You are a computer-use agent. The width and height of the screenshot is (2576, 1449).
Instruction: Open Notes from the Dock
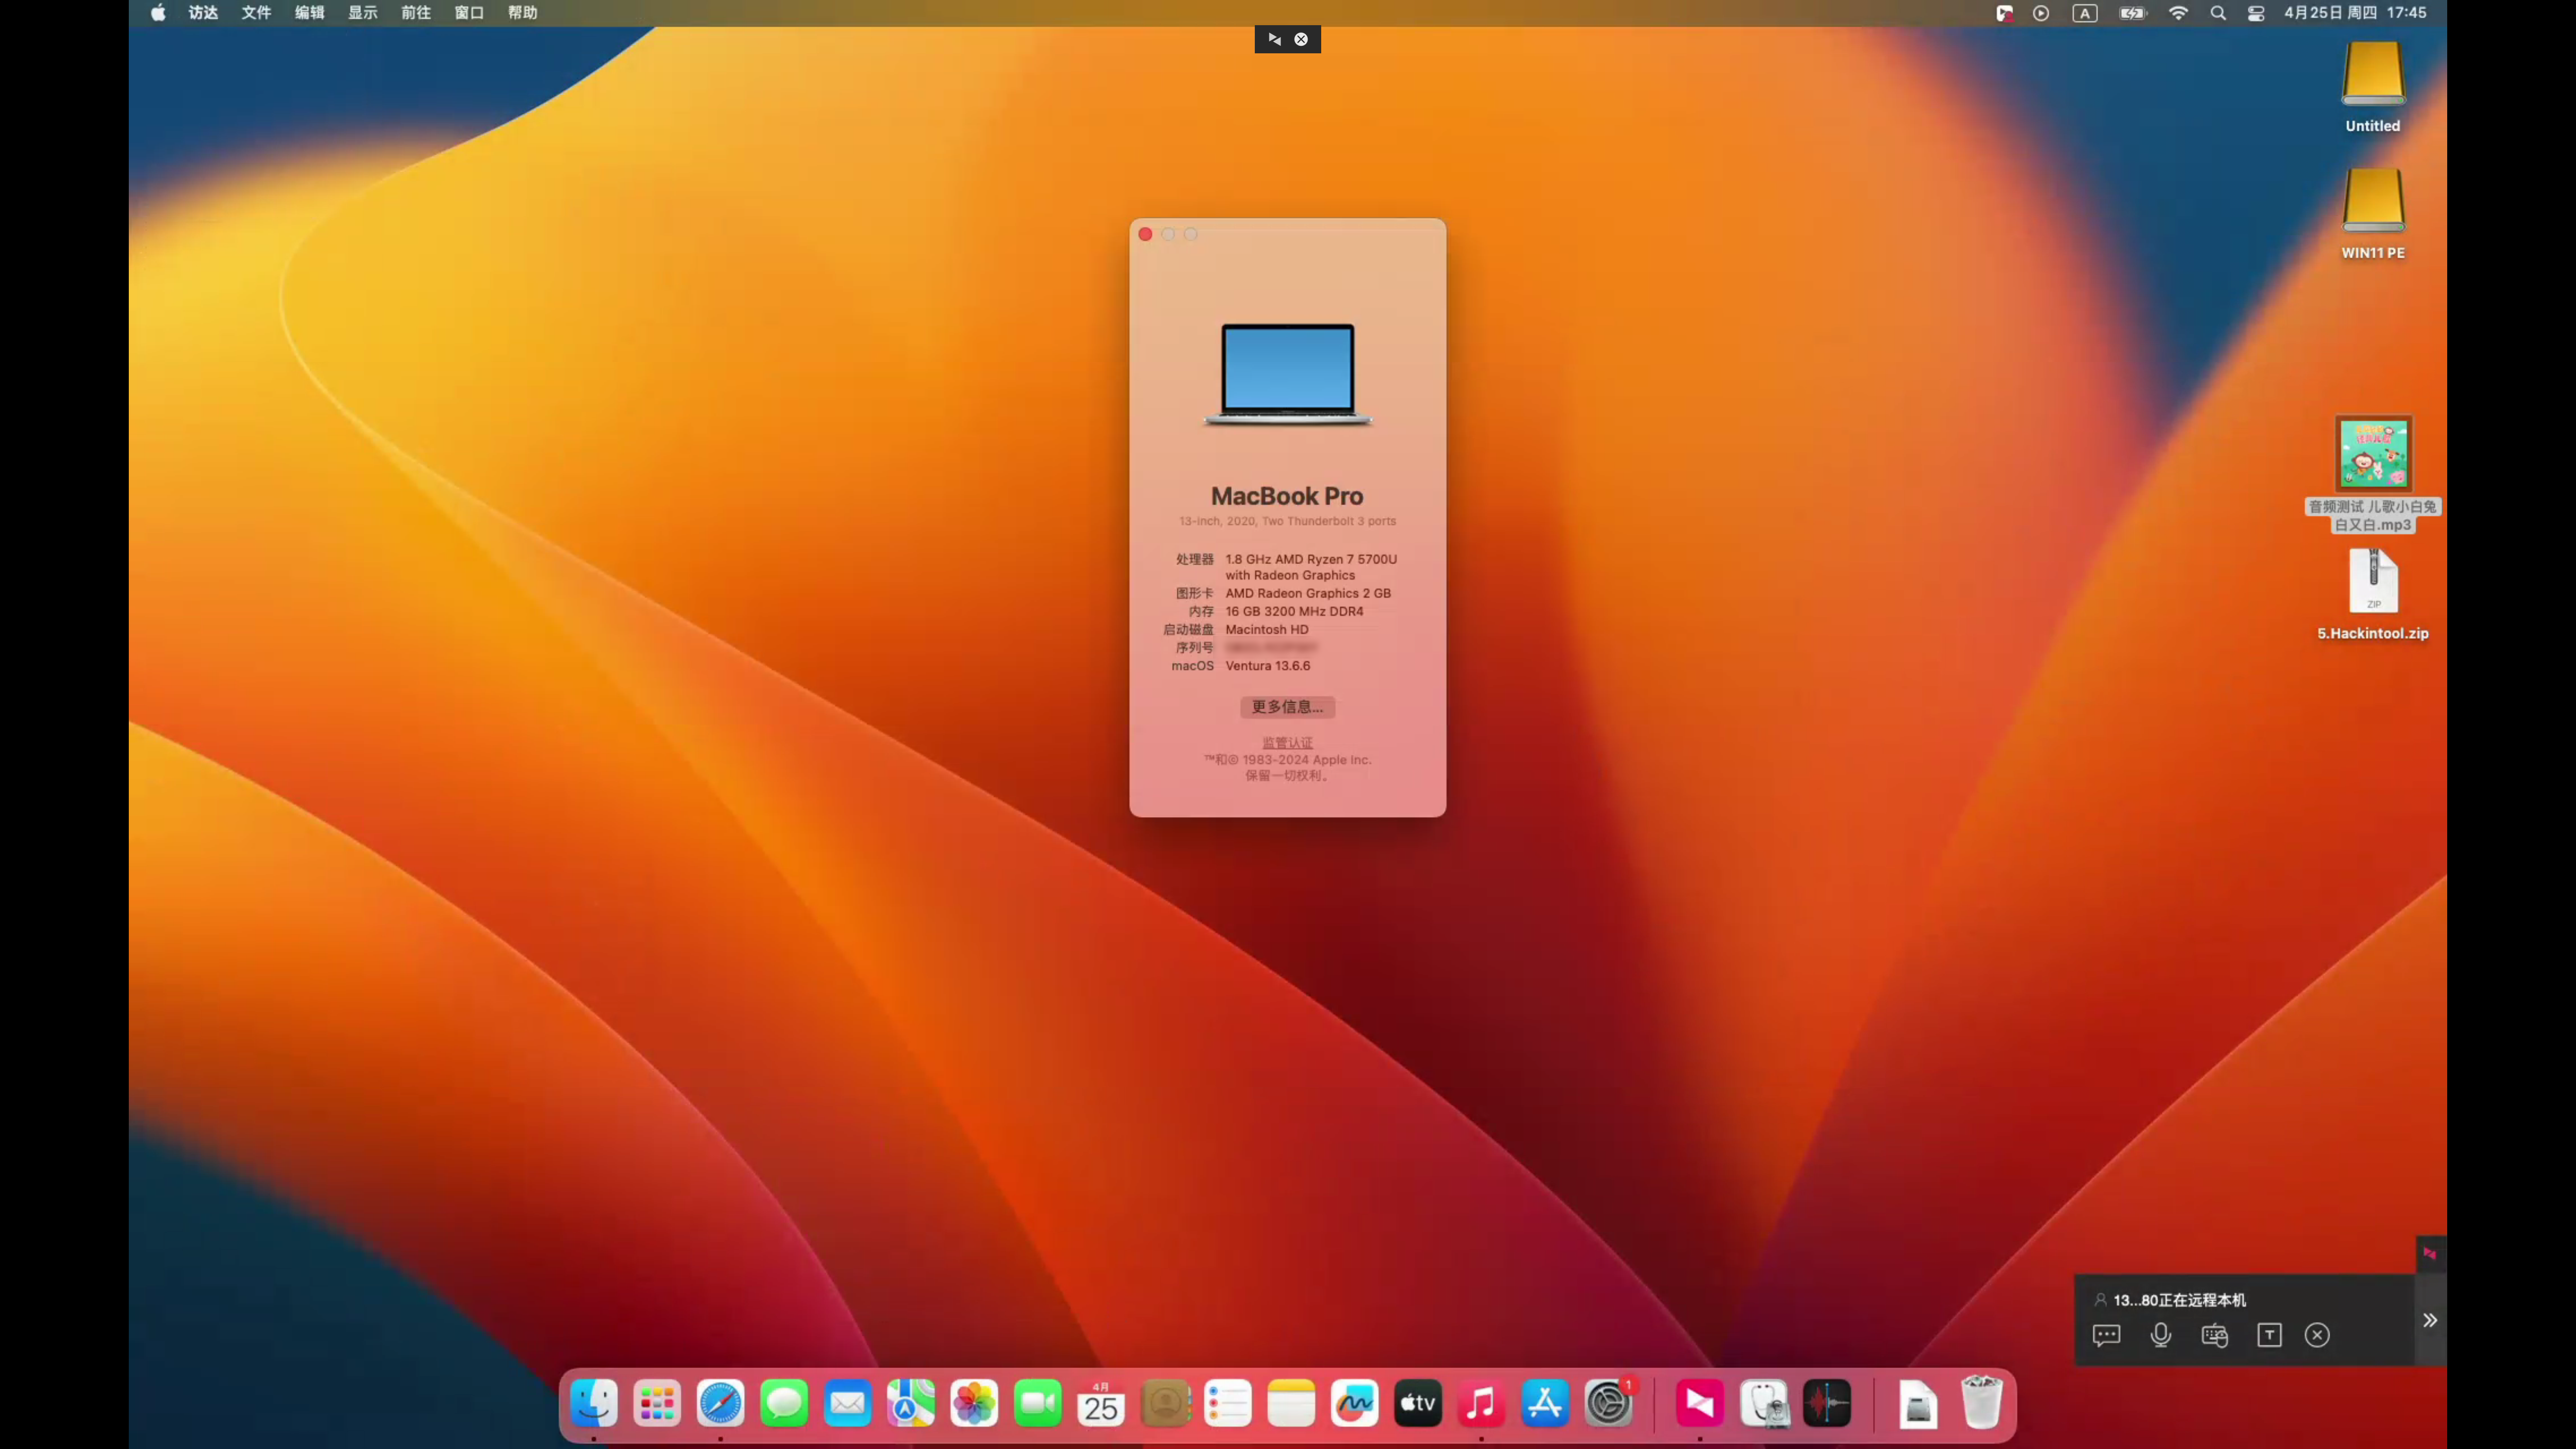click(1291, 1403)
